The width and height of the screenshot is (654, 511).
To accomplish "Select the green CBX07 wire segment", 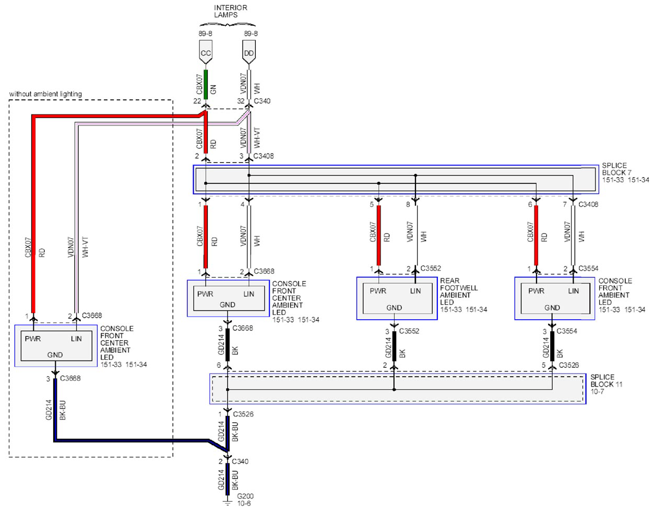I will pyautogui.click(x=206, y=84).
